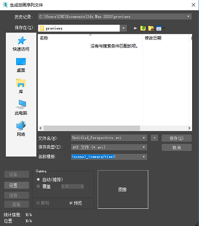Select Automatic (自动) gamma radio button
This screenshot has width=199, height=226.
tap(38, 179)
